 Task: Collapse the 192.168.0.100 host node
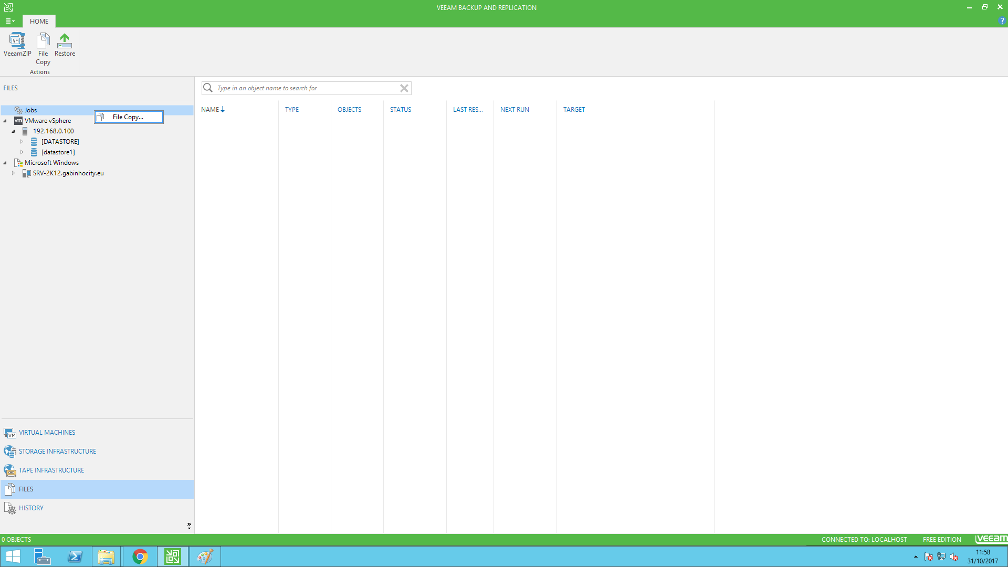(14, 131)
